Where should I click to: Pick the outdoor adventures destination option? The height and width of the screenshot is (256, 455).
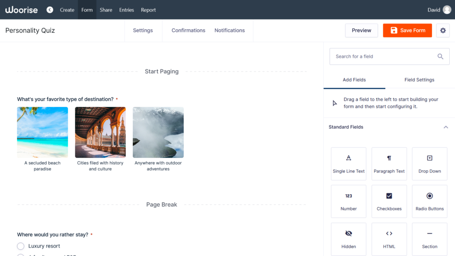click(x=158, y=132)
